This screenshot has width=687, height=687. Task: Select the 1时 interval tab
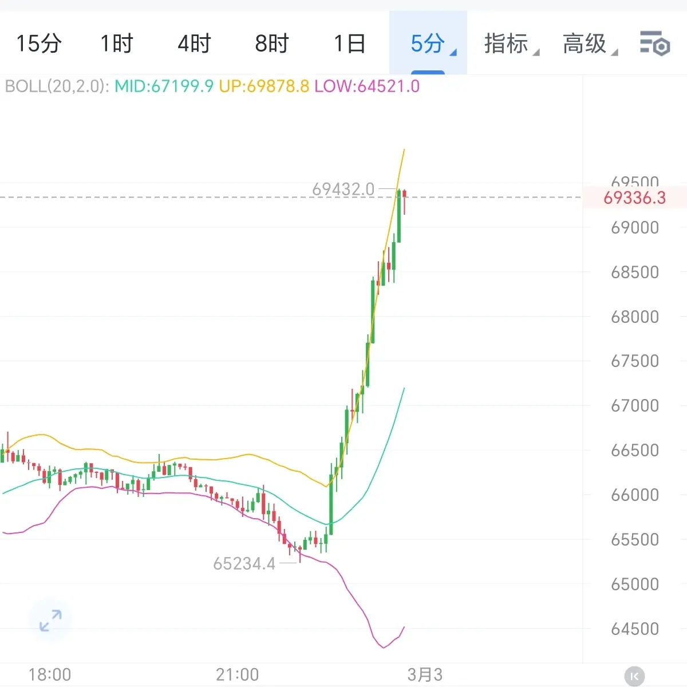pos(117,44)
